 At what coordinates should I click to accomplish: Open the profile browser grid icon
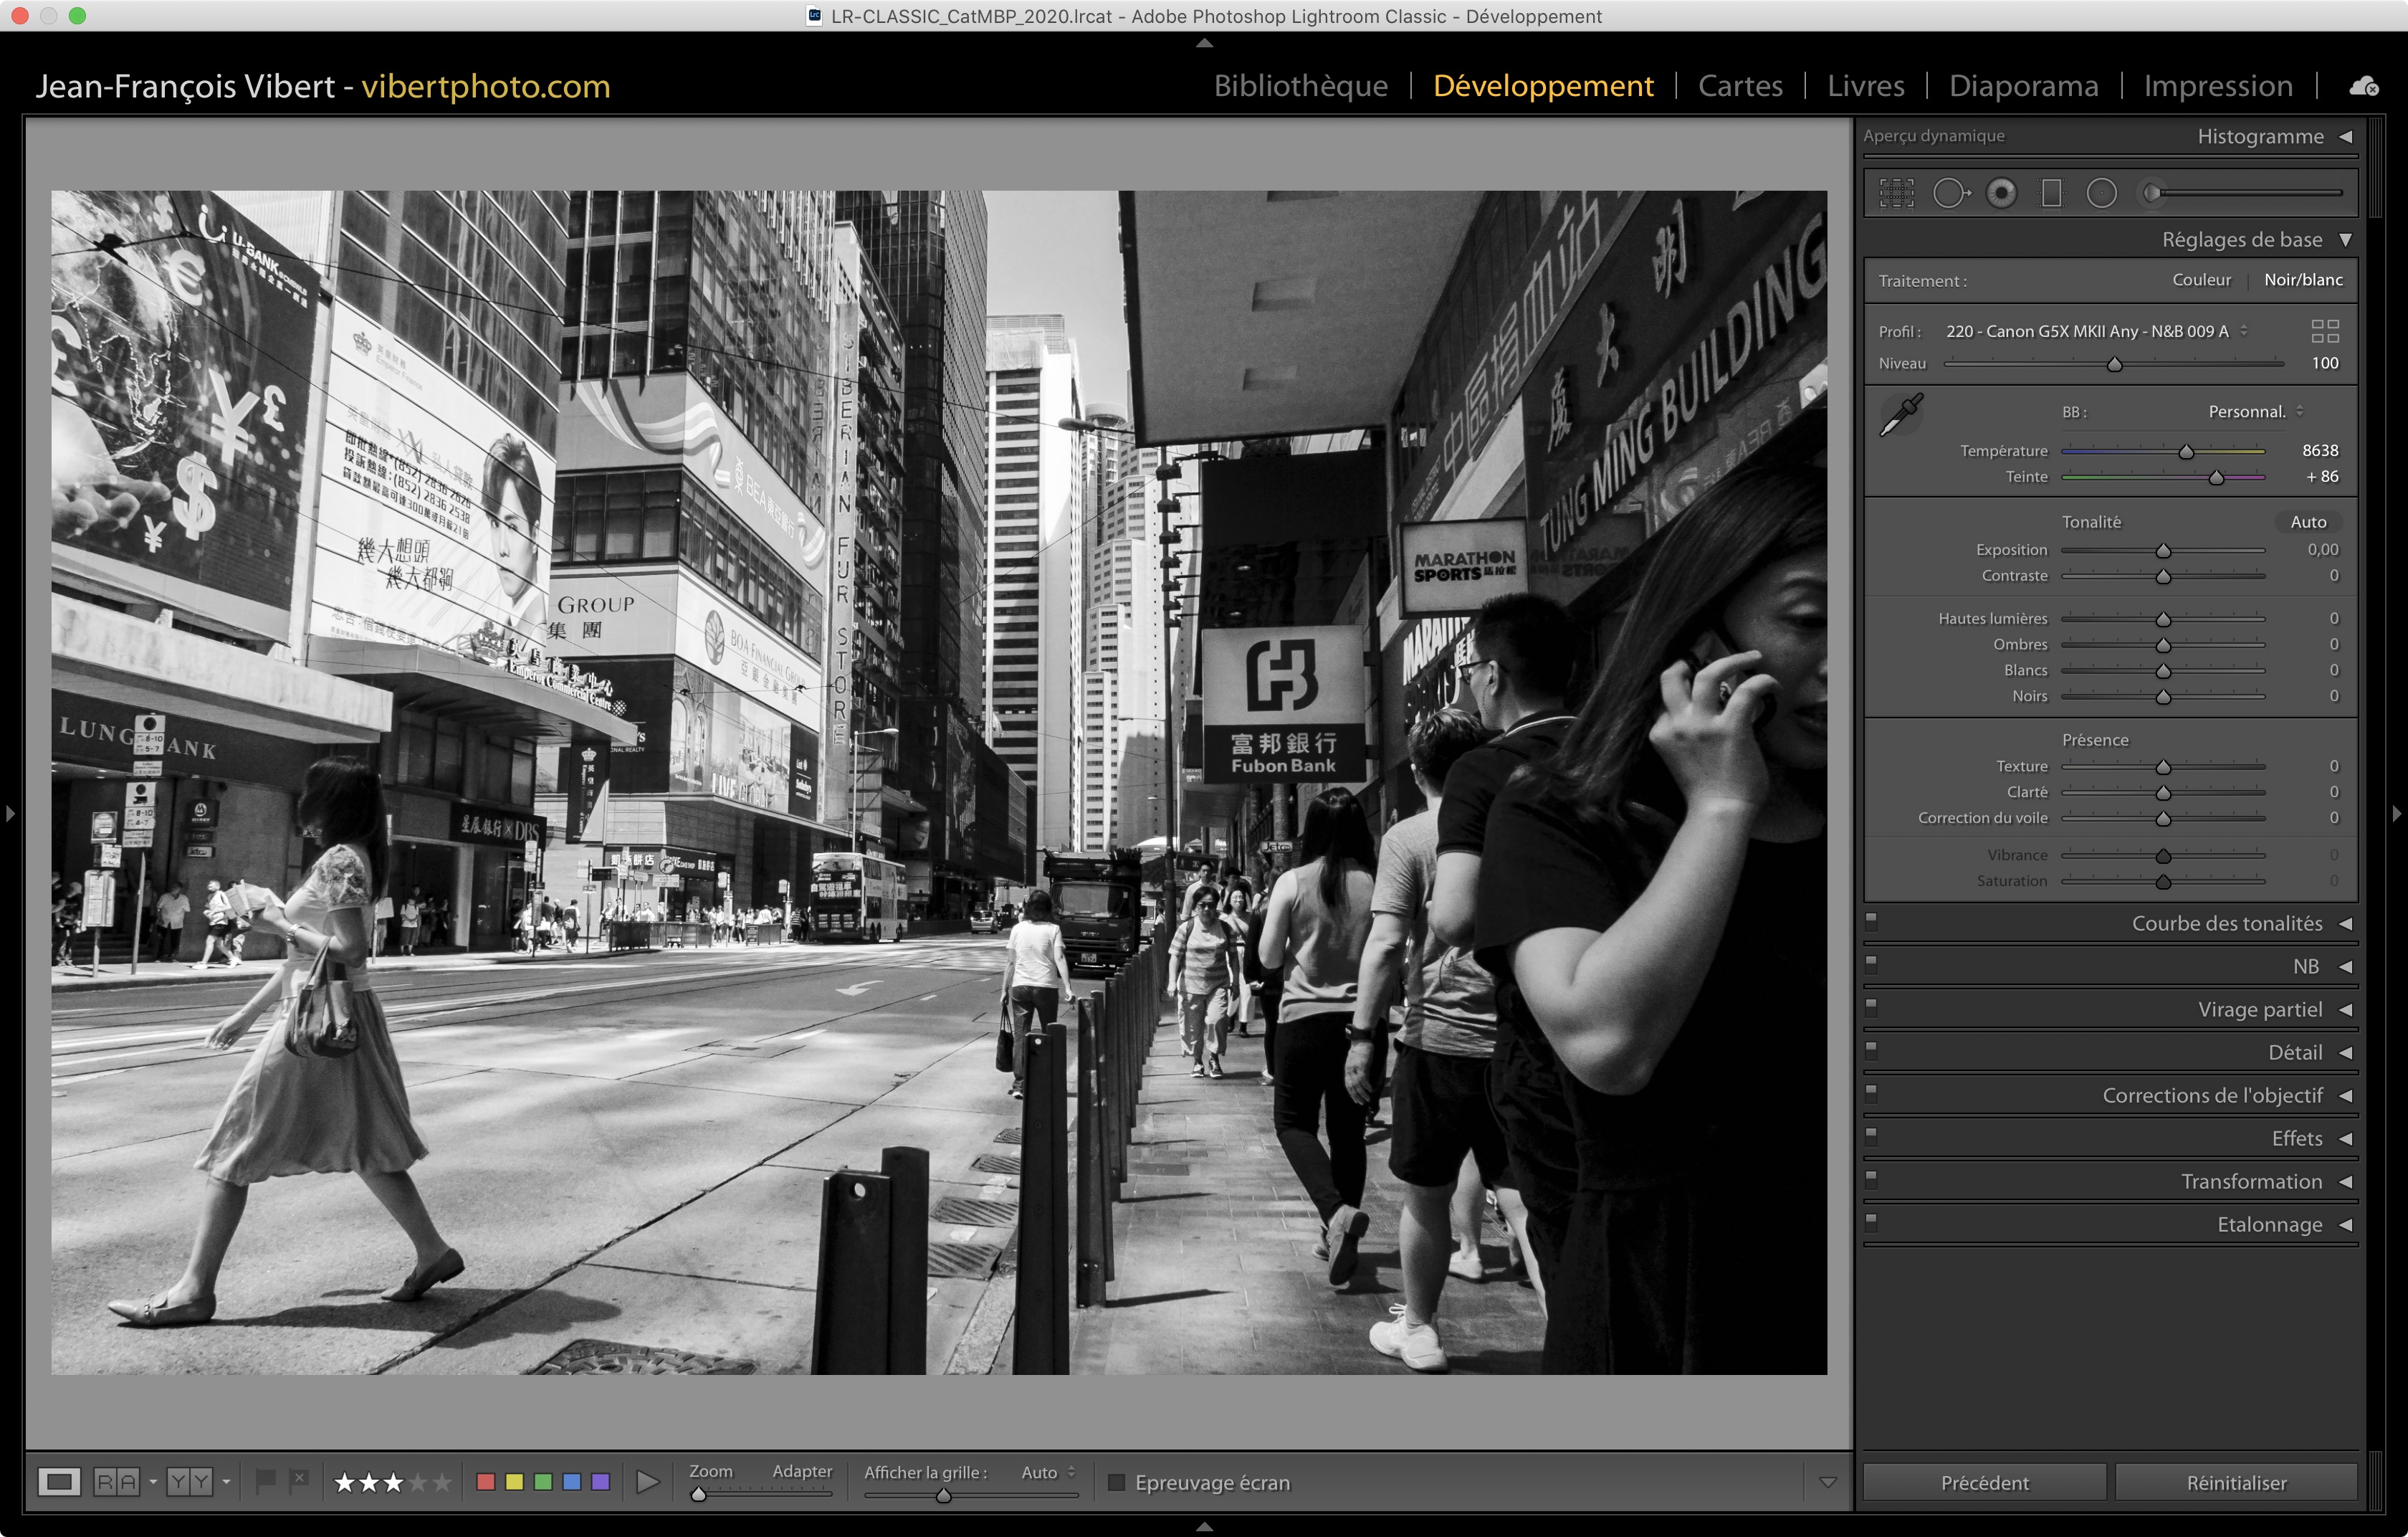coord(2325,331)
